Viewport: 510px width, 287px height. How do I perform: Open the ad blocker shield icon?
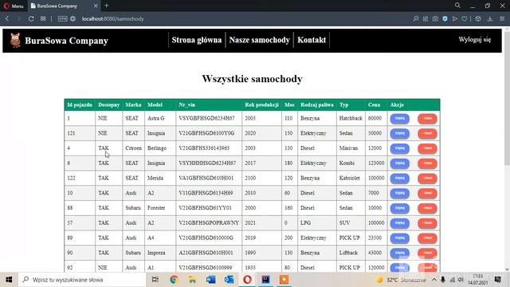pos(445,19)
